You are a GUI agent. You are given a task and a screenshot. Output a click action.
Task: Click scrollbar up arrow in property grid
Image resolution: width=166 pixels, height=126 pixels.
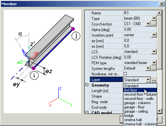(159, 13)
